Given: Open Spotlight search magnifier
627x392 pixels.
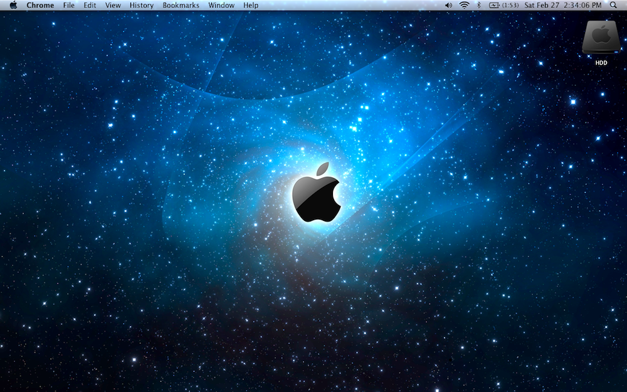Looking at the screenshot, I should 613,5.
